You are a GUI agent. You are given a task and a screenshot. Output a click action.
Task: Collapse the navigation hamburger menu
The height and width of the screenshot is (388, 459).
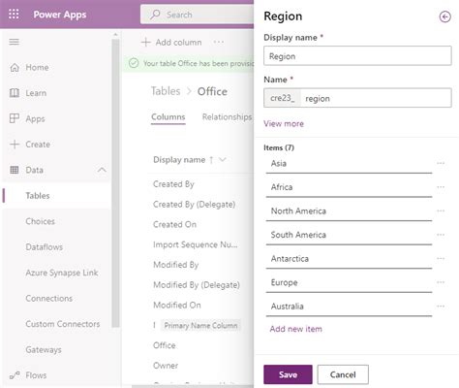[x=14, y=42]
